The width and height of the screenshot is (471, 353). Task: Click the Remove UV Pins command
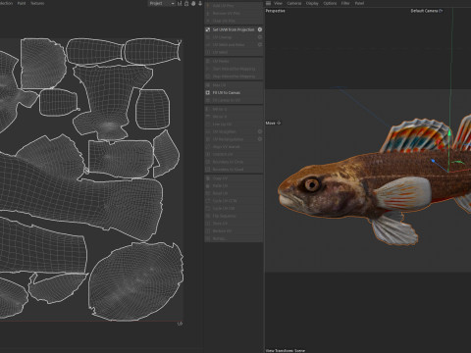pyautogui.click(x=234, y=14)
